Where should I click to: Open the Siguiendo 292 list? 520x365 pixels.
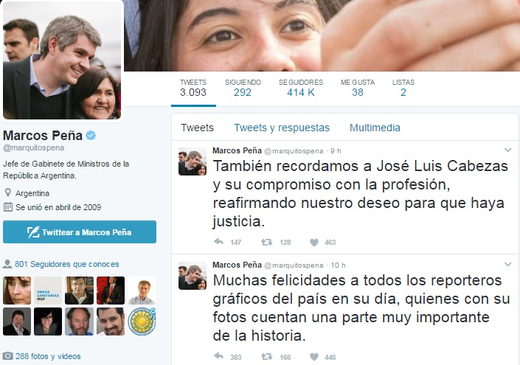pyautogui.click(x=243, y=88)
